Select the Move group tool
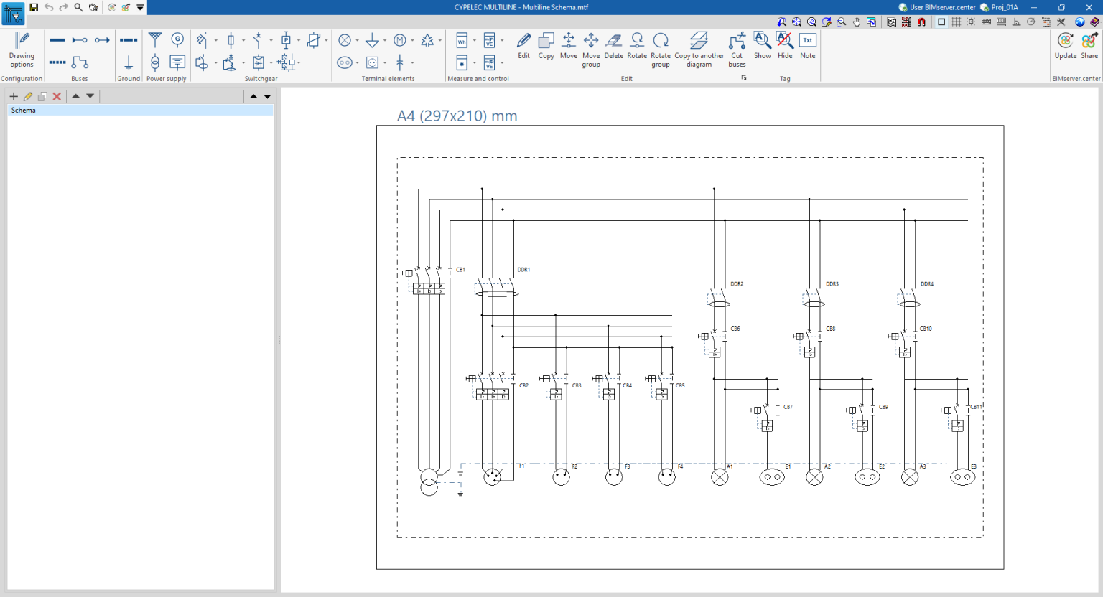Image resolution: width=1103 pixels, height=597 pixels. 591,47
